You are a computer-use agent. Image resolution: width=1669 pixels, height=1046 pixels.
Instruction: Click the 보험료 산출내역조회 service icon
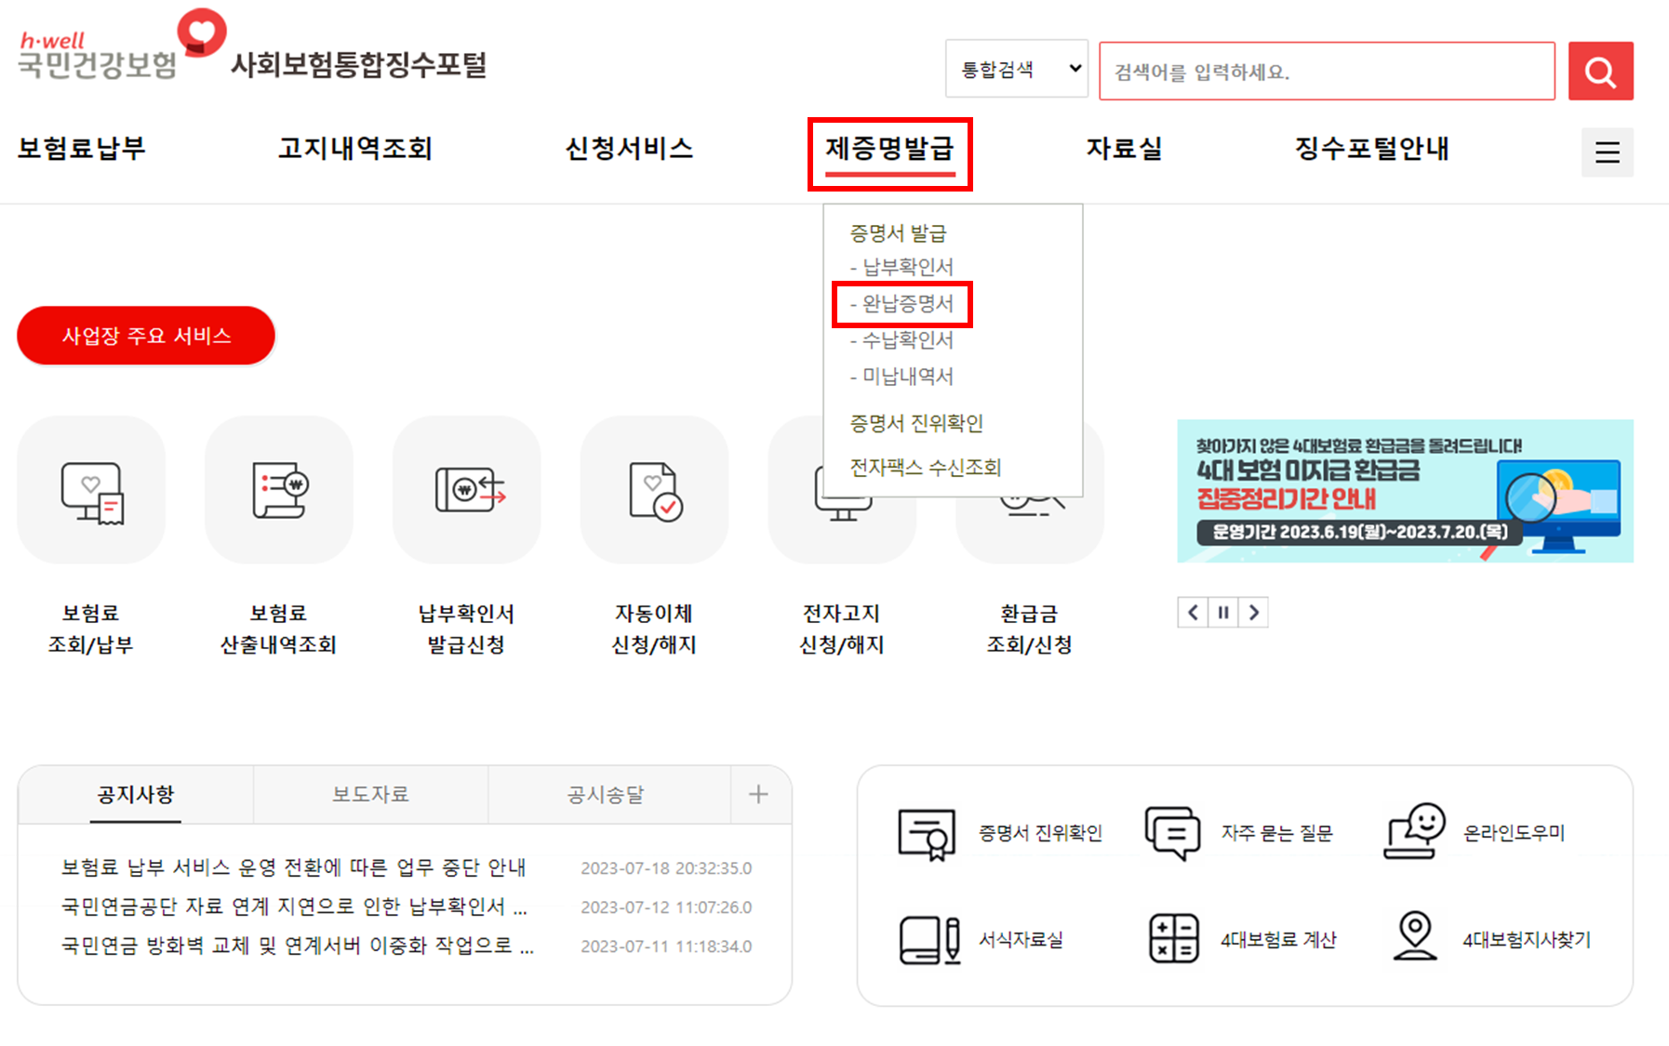pyautogui.click(x=279, y=490)
